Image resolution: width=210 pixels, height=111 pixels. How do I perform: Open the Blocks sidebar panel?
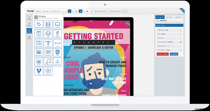point(29,25)
